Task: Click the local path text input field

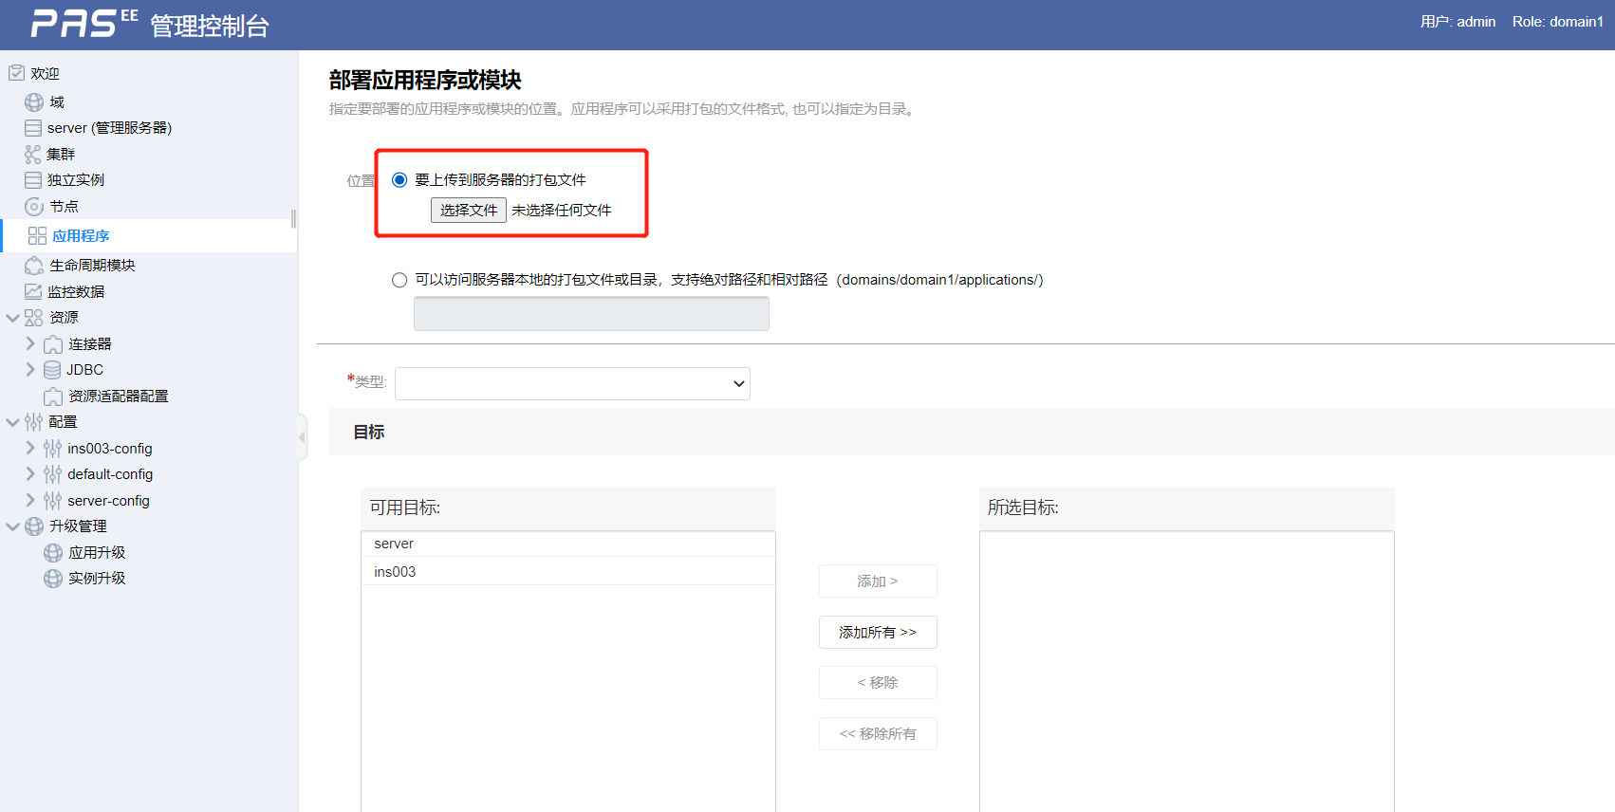Action: pos(591,314)
